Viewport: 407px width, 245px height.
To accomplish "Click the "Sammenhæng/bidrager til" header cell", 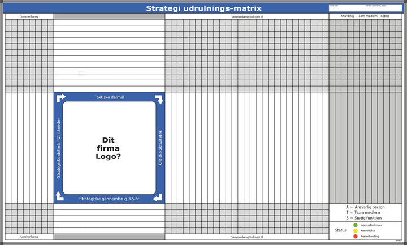I will click(x=247, y=16).
